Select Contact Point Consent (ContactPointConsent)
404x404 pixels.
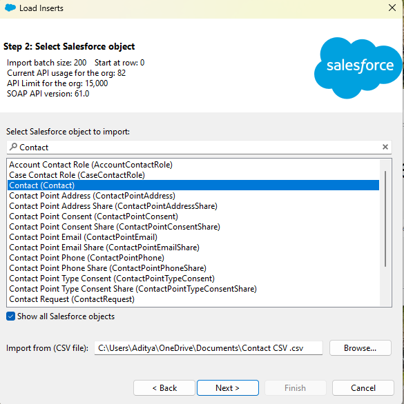point(193,216)
